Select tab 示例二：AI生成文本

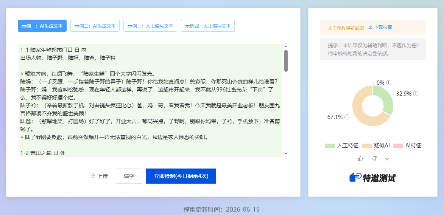95,26
